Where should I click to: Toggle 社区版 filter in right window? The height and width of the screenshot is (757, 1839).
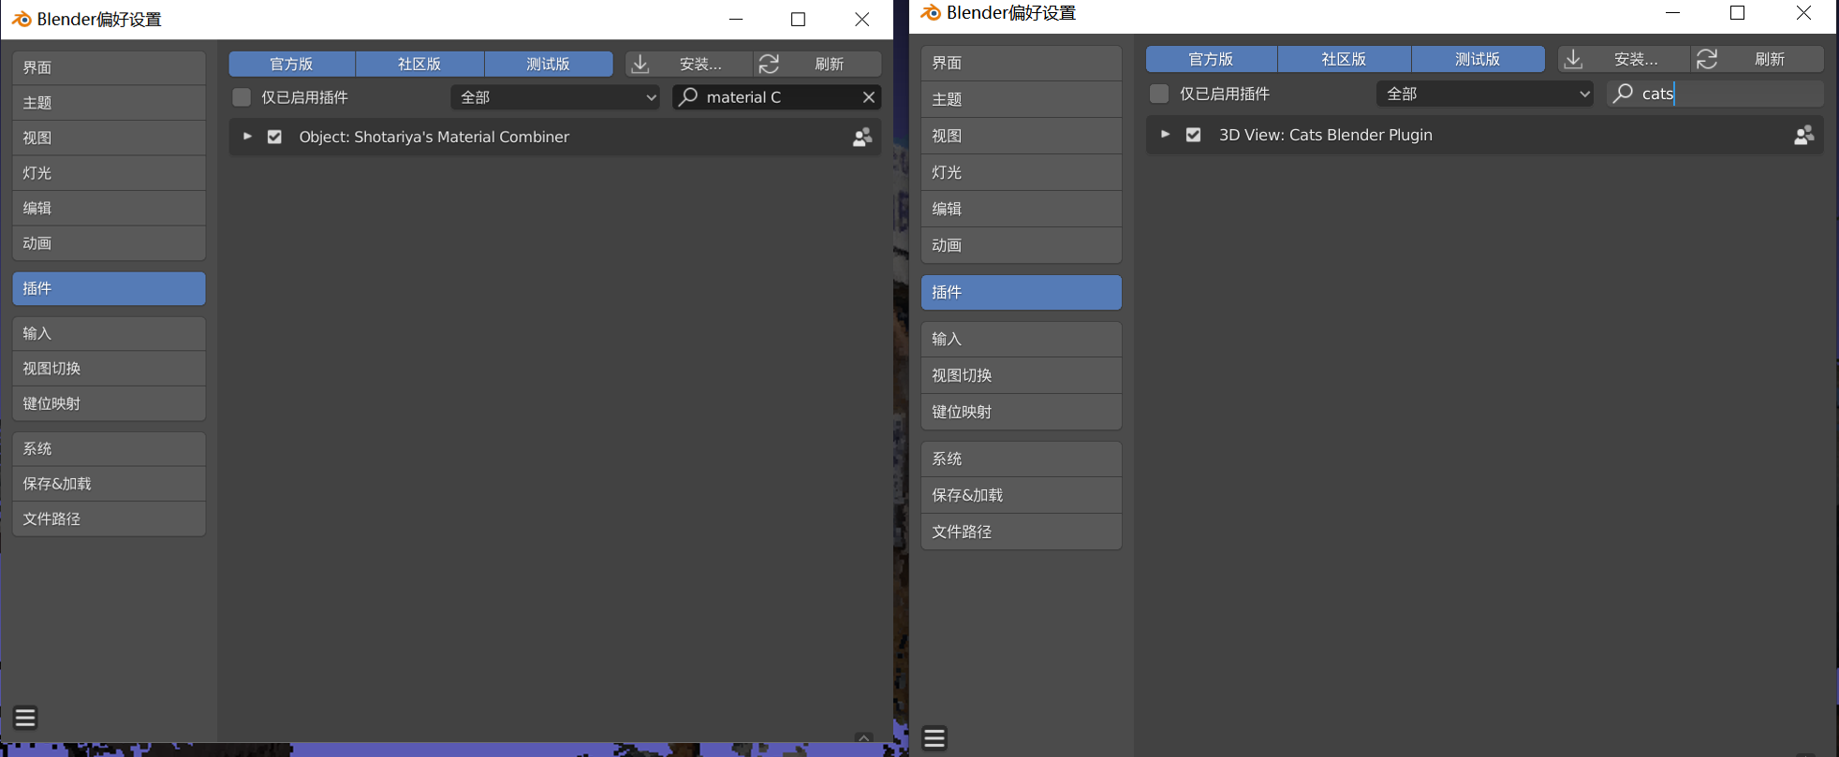click(x=1345, y=59)
